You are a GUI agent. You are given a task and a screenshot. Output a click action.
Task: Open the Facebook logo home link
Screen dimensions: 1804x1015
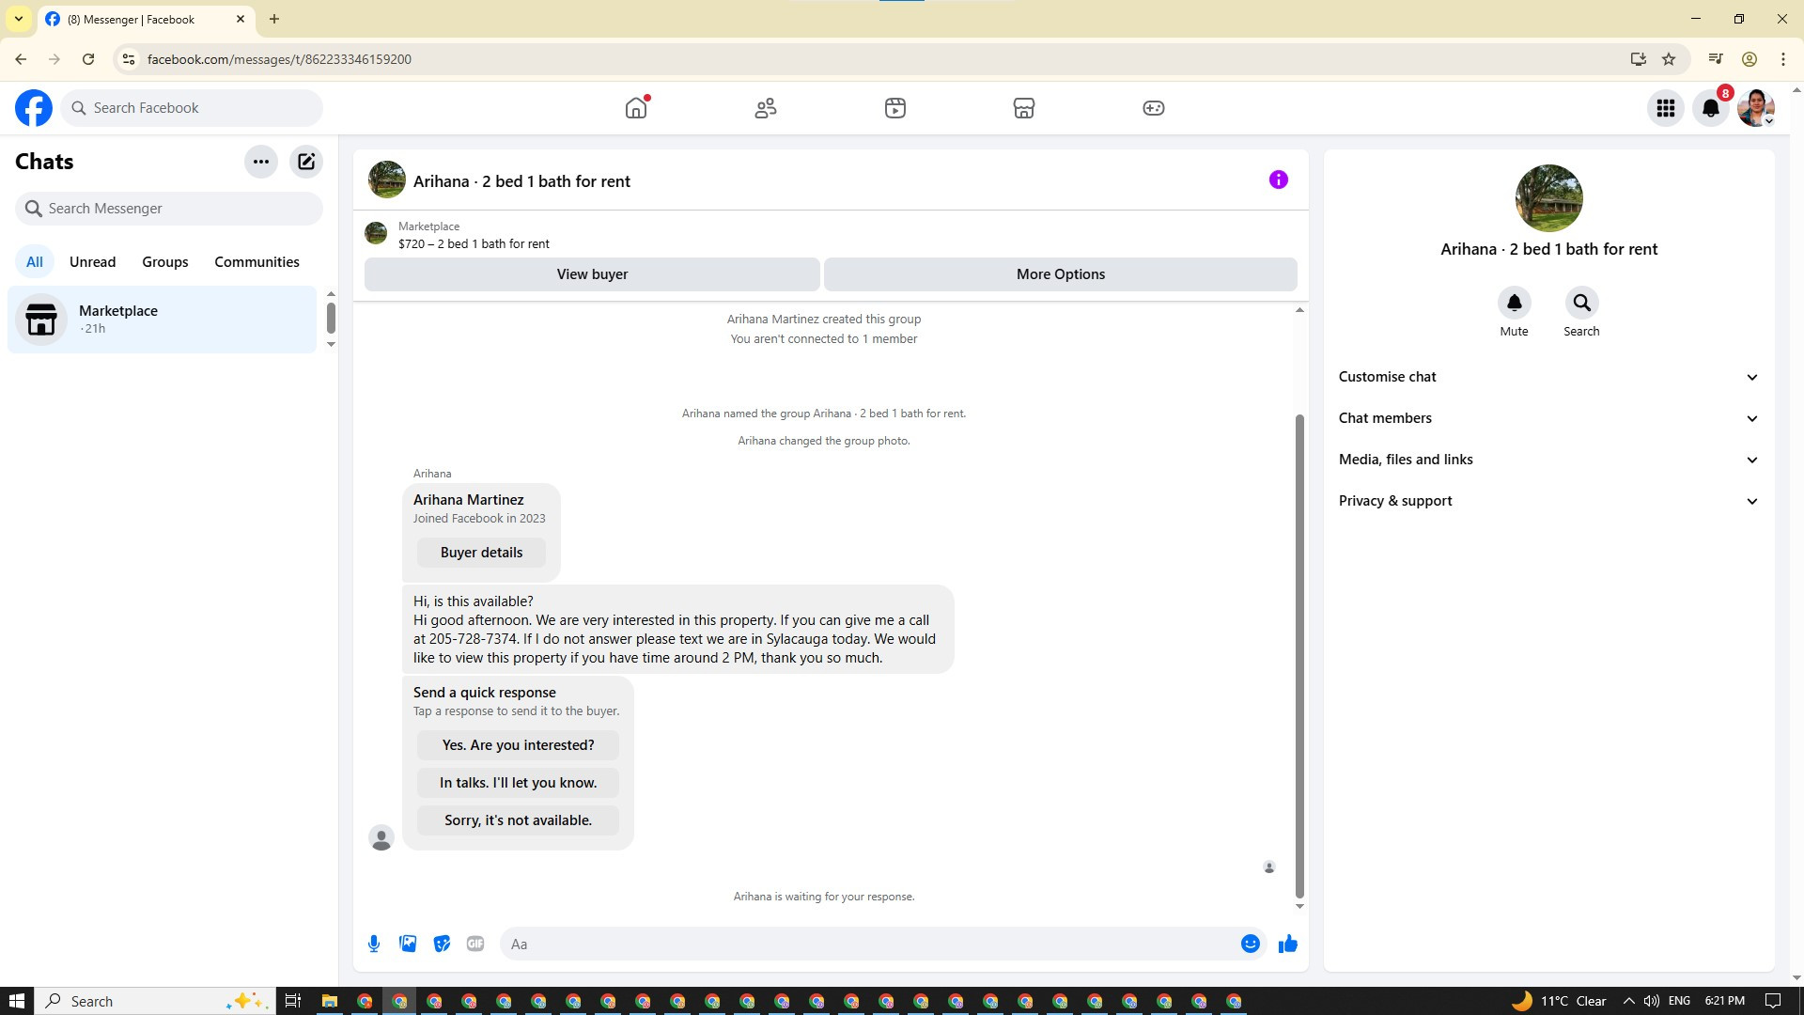[x=34, y=108]
